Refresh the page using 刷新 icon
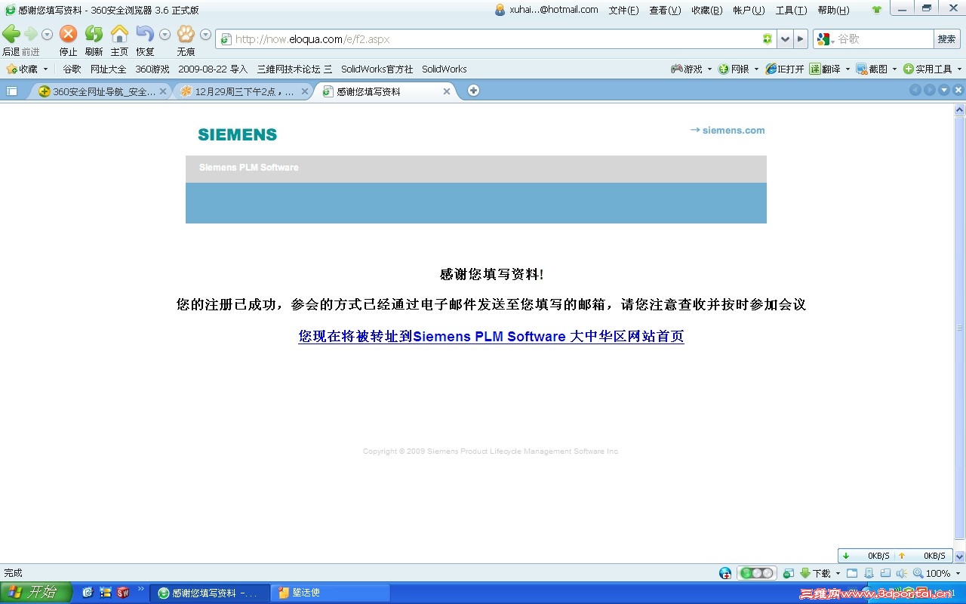Image resolution: width=966 pixels, height=604 pixels. pos(94,34)
